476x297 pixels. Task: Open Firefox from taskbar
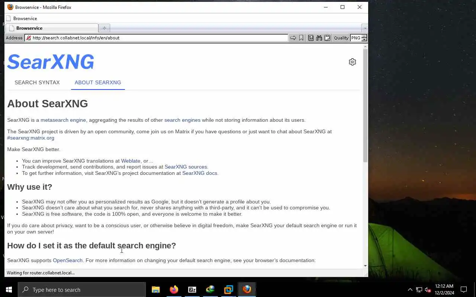[x=174, y=290]
